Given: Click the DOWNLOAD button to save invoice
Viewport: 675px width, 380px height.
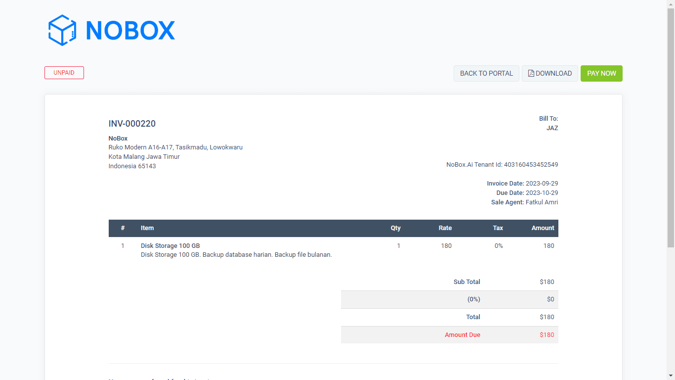Looking at the screenshot, I should [550, 73].
